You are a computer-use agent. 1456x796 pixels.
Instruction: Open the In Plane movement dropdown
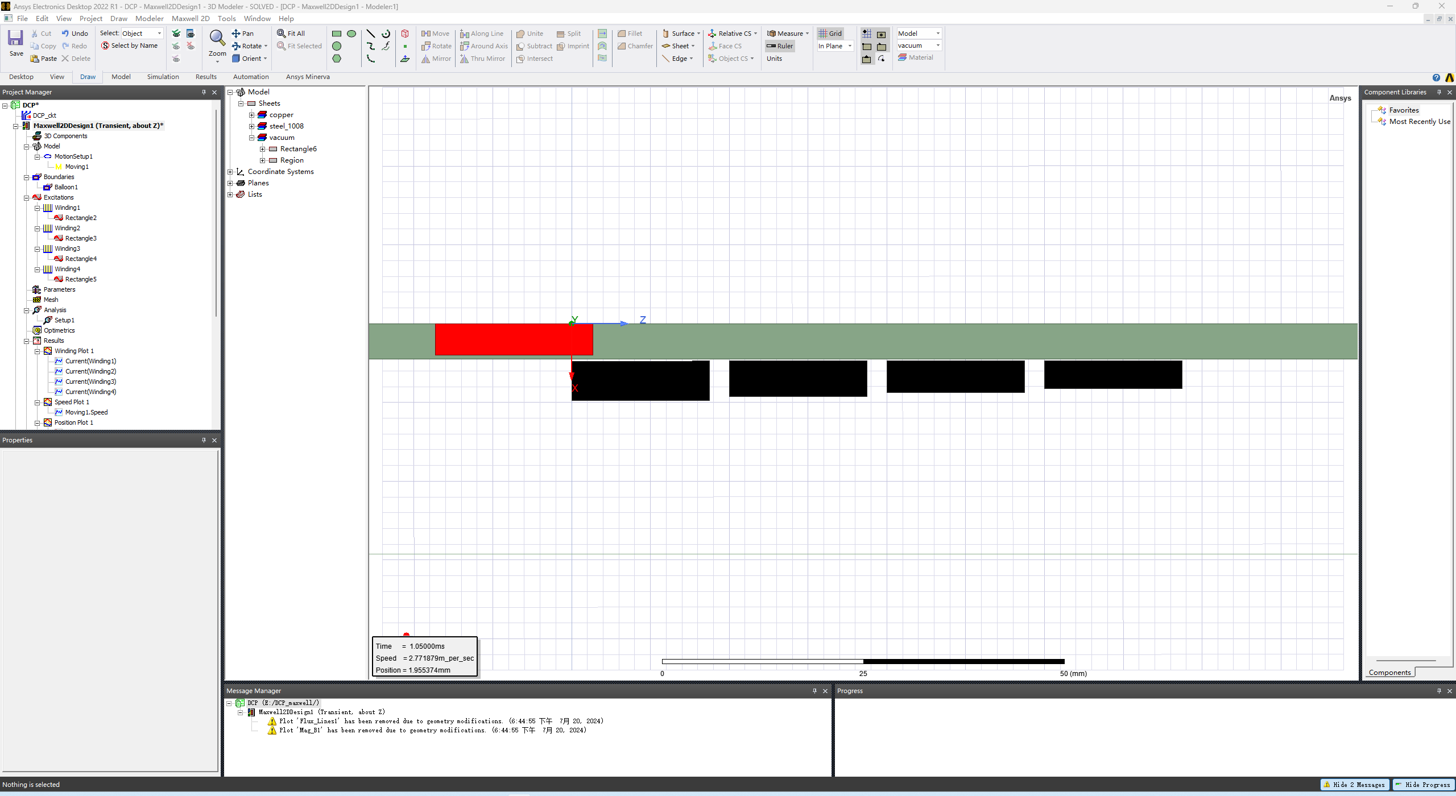835,46
